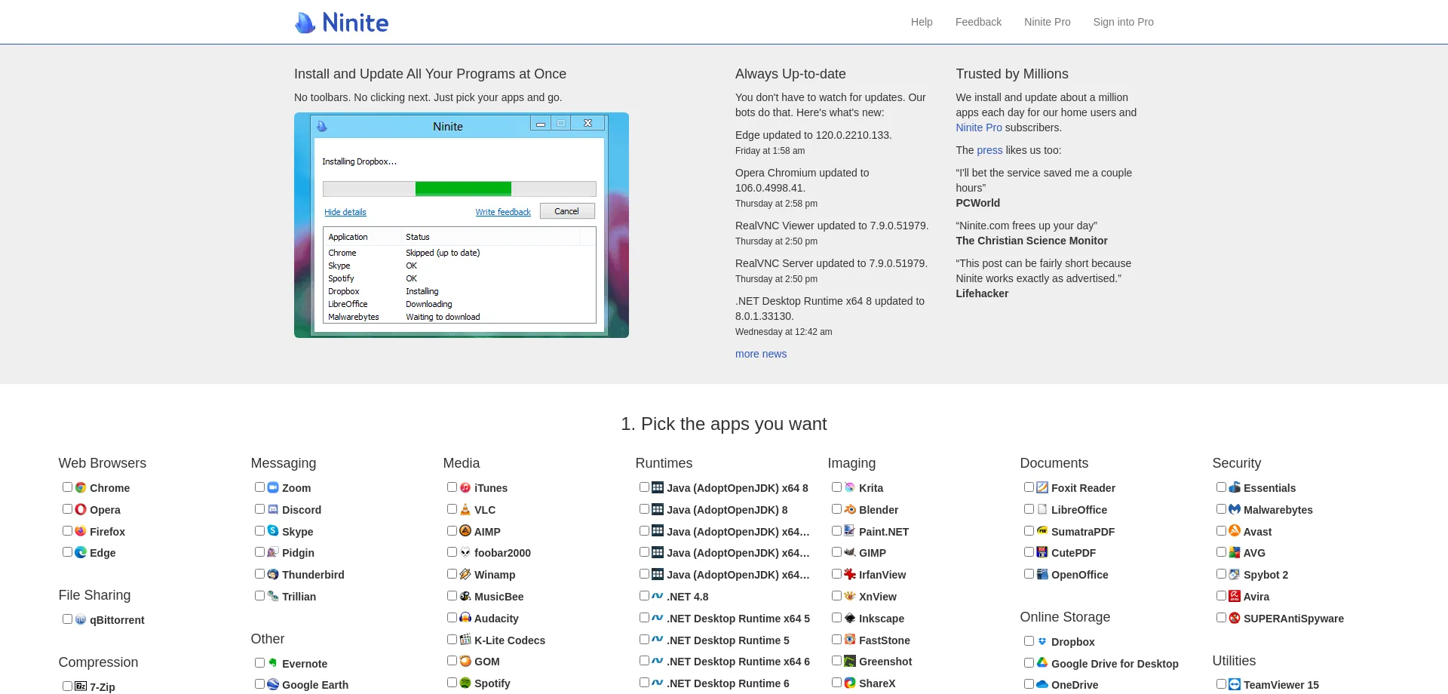Click the Spybot 2 label

[1265, 575]
